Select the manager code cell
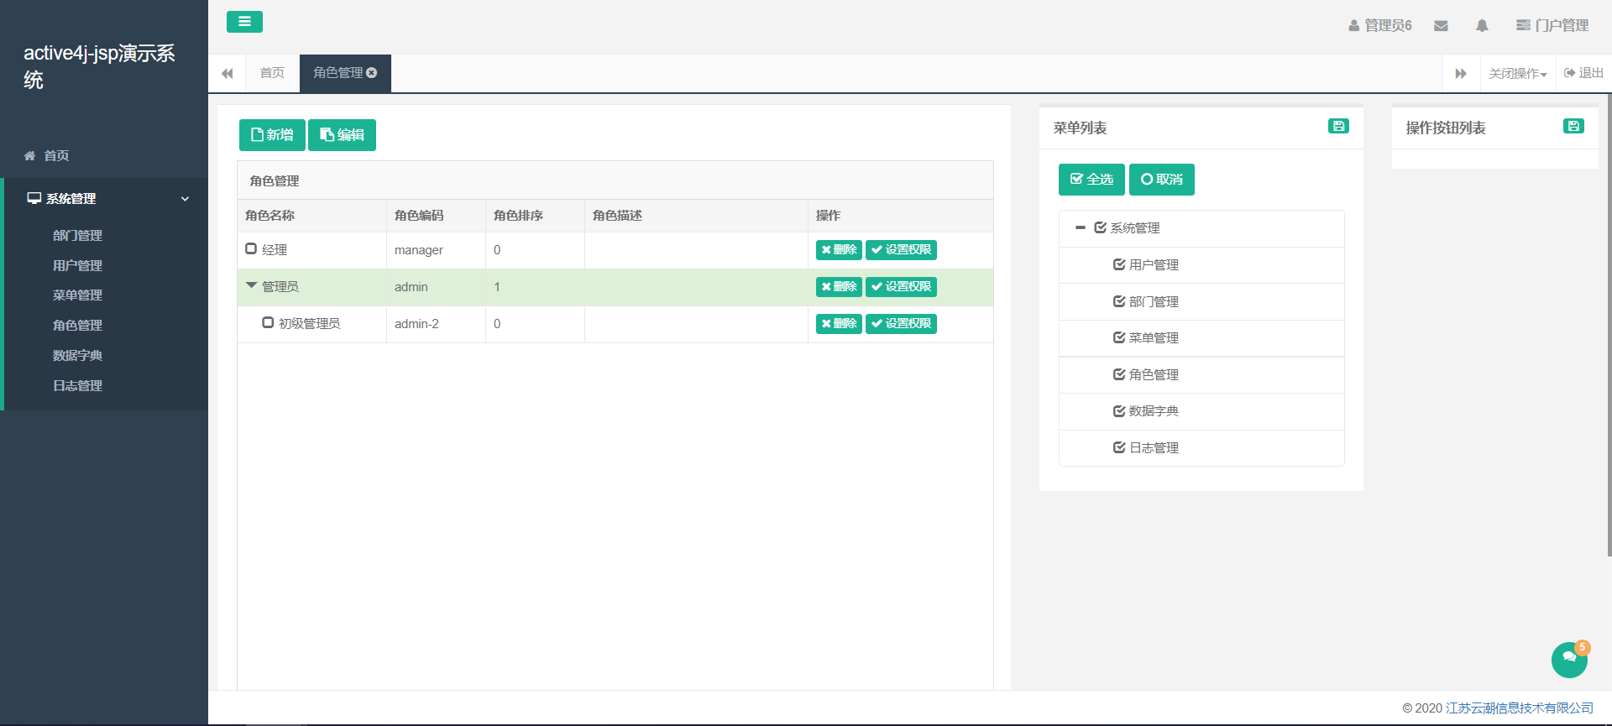 coord(437,250)
